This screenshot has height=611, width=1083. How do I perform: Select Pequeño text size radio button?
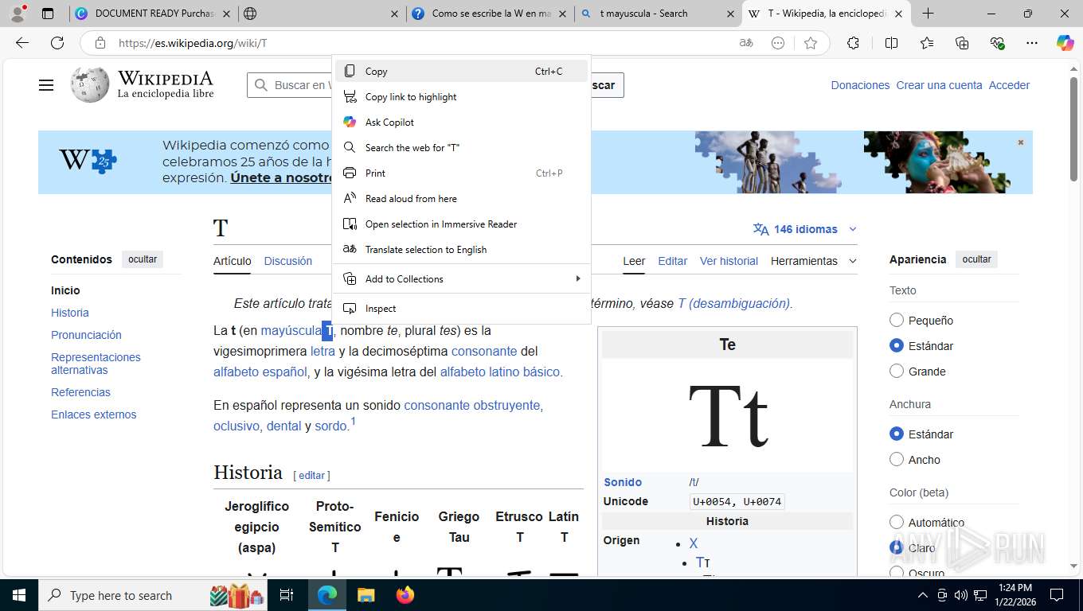tap(897, 320)
